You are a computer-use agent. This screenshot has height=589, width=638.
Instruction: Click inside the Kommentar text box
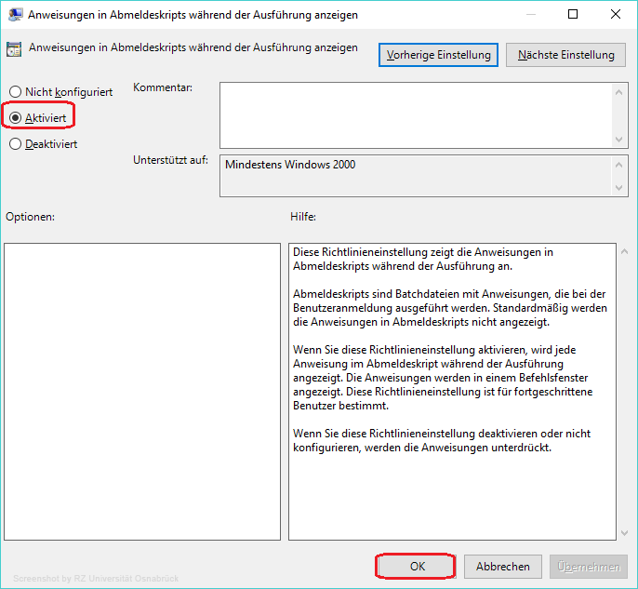(416, 114)
